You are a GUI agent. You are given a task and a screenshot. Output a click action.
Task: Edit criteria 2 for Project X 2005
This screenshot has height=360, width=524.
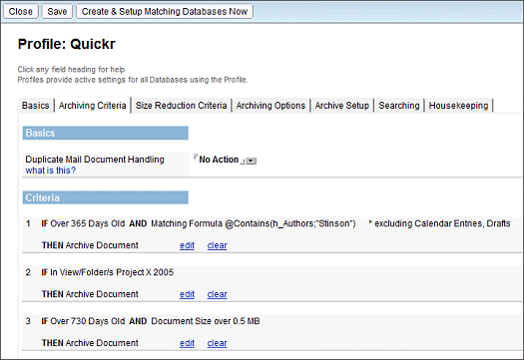(x=187, y=294)
